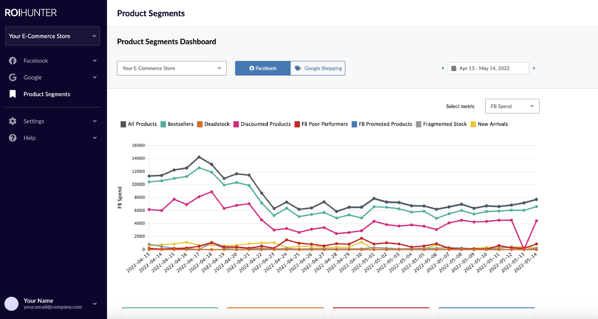Image resolution: width=598 pixels, height=319 pixels.
Task: Advance to the next date range
Action: click(x=534, y=68)
